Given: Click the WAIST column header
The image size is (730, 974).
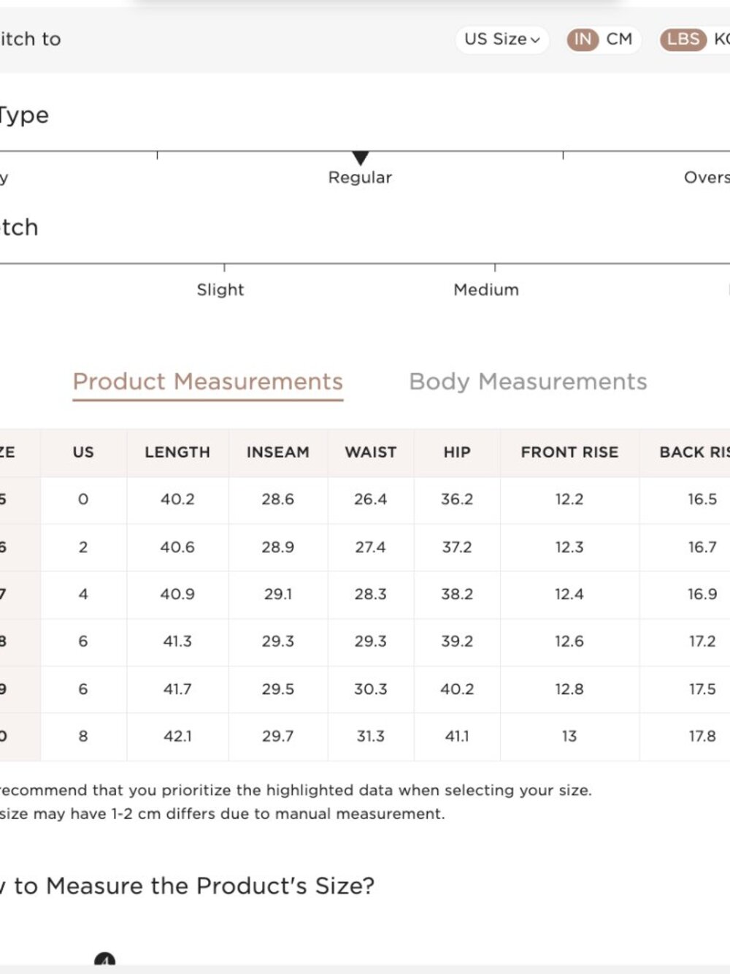Looking at the screenshot, I should (371, 453).
